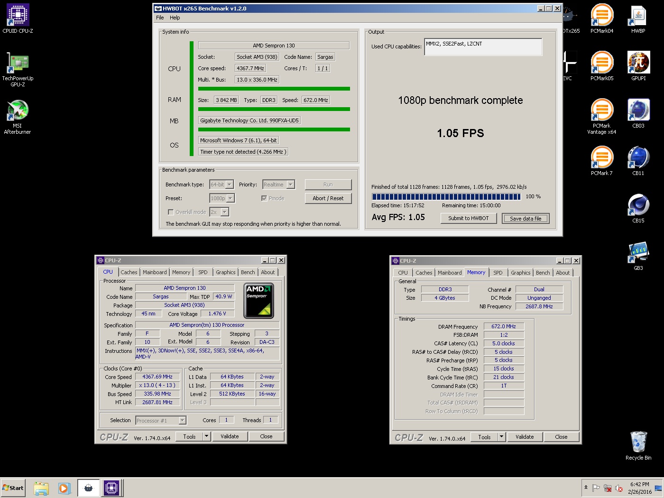Open SPD tab in right CPU-Z window
The width and height of the screenshot is (664, 498).
[498, 273]
